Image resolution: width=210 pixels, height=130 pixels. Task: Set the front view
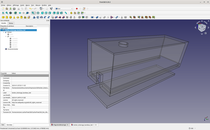(42, 13)
